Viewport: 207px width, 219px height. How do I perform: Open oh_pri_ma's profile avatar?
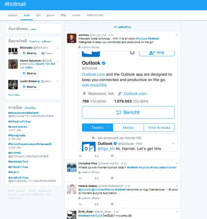point(72,38)
